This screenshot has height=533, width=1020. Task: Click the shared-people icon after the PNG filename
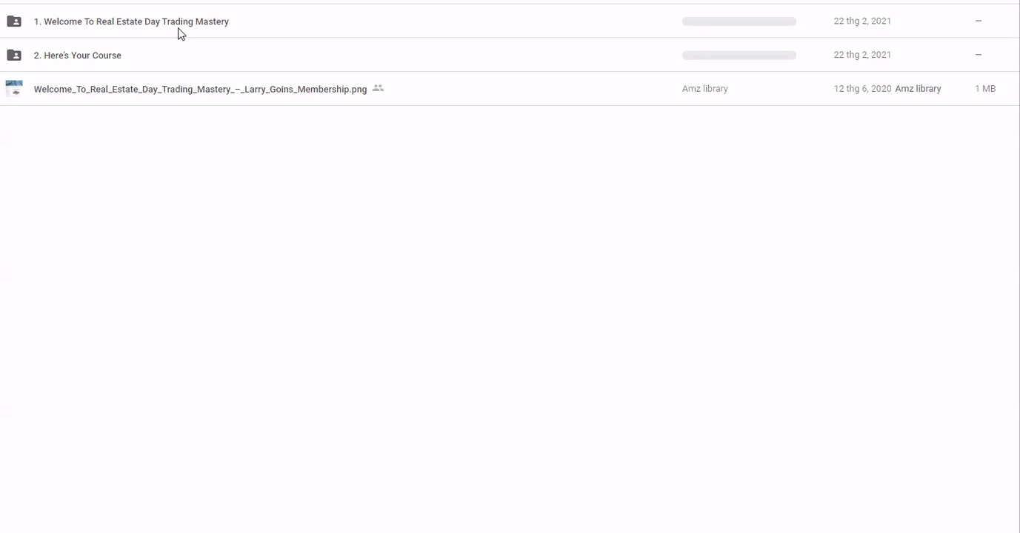378,88
